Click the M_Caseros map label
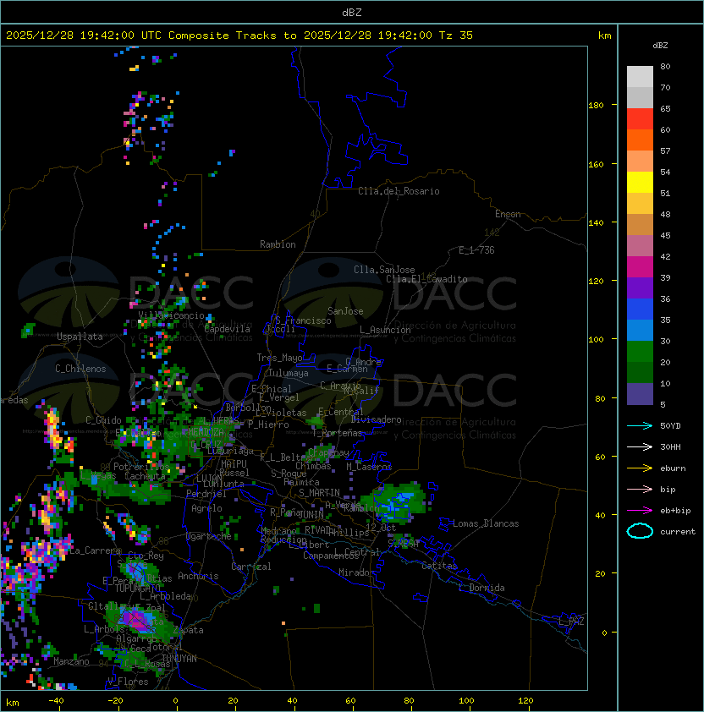Viewport: 704px width, 712px height. click(369, 467)
